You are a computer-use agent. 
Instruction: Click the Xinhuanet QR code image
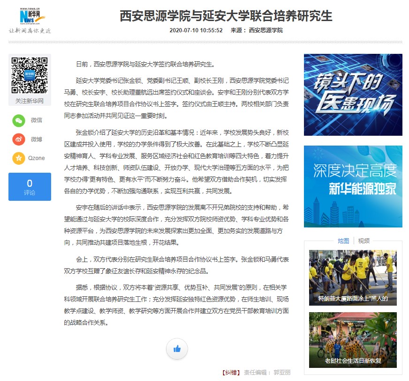(x=30, y=75)
